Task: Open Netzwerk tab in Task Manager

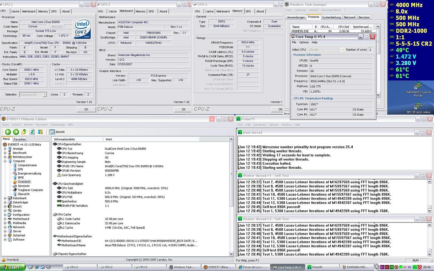Action: 350,17
